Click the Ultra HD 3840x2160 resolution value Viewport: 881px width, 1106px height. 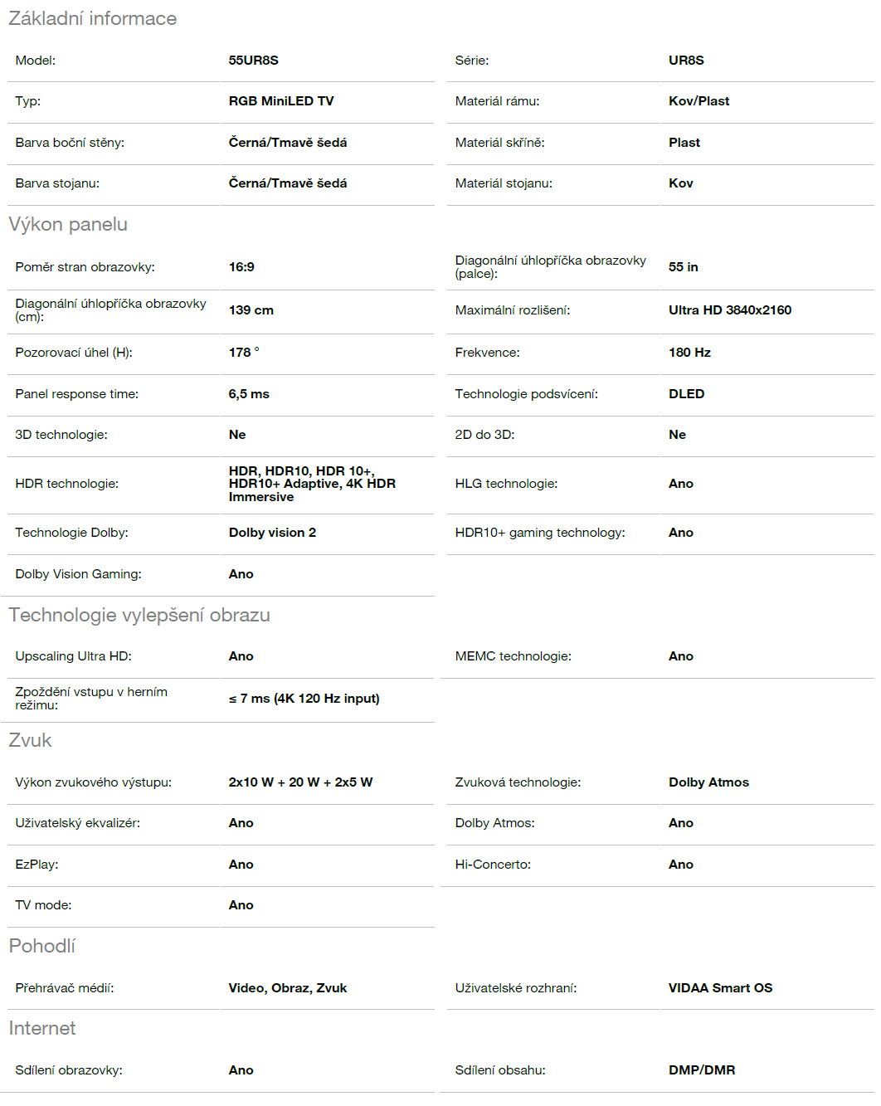coord(730,310)
